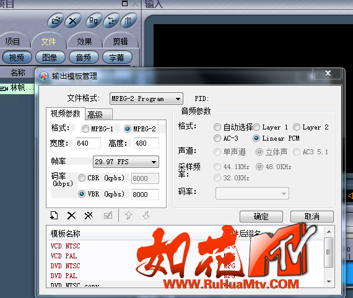
Task: Click the speaker volume icon behind the dialog
Action: point(351,196)
